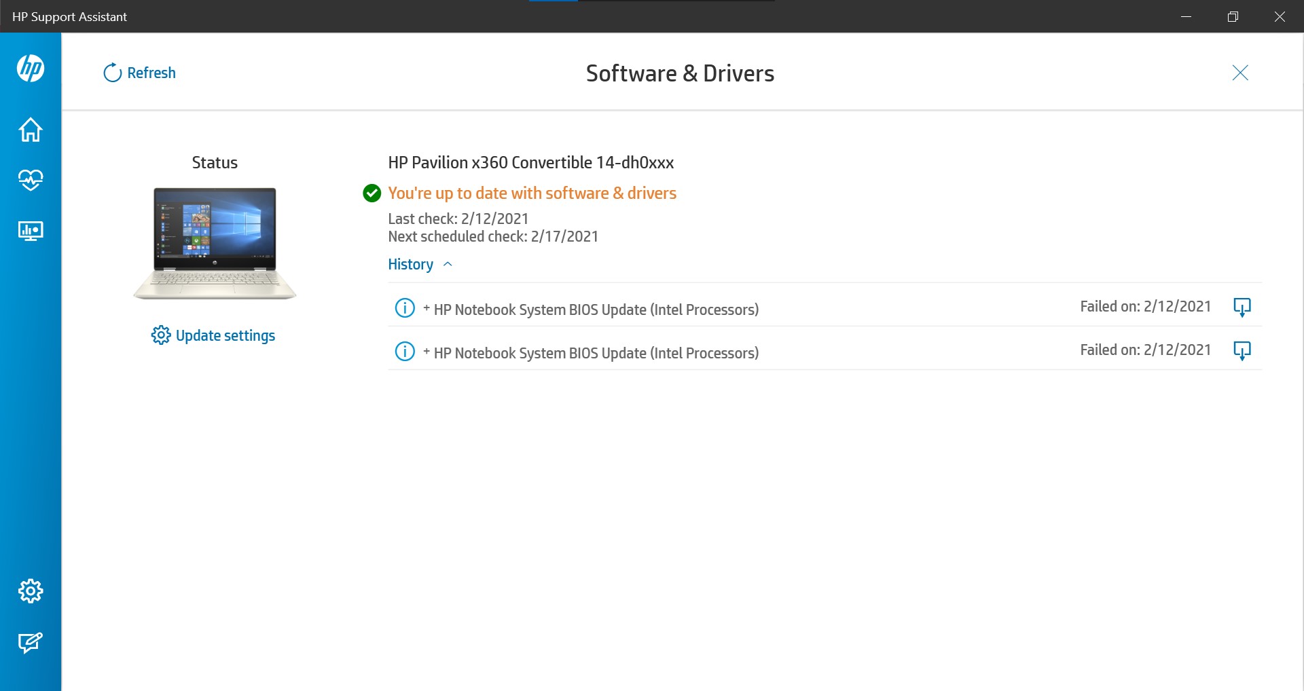Close the Software & Drivers panel

(1240, 73)
